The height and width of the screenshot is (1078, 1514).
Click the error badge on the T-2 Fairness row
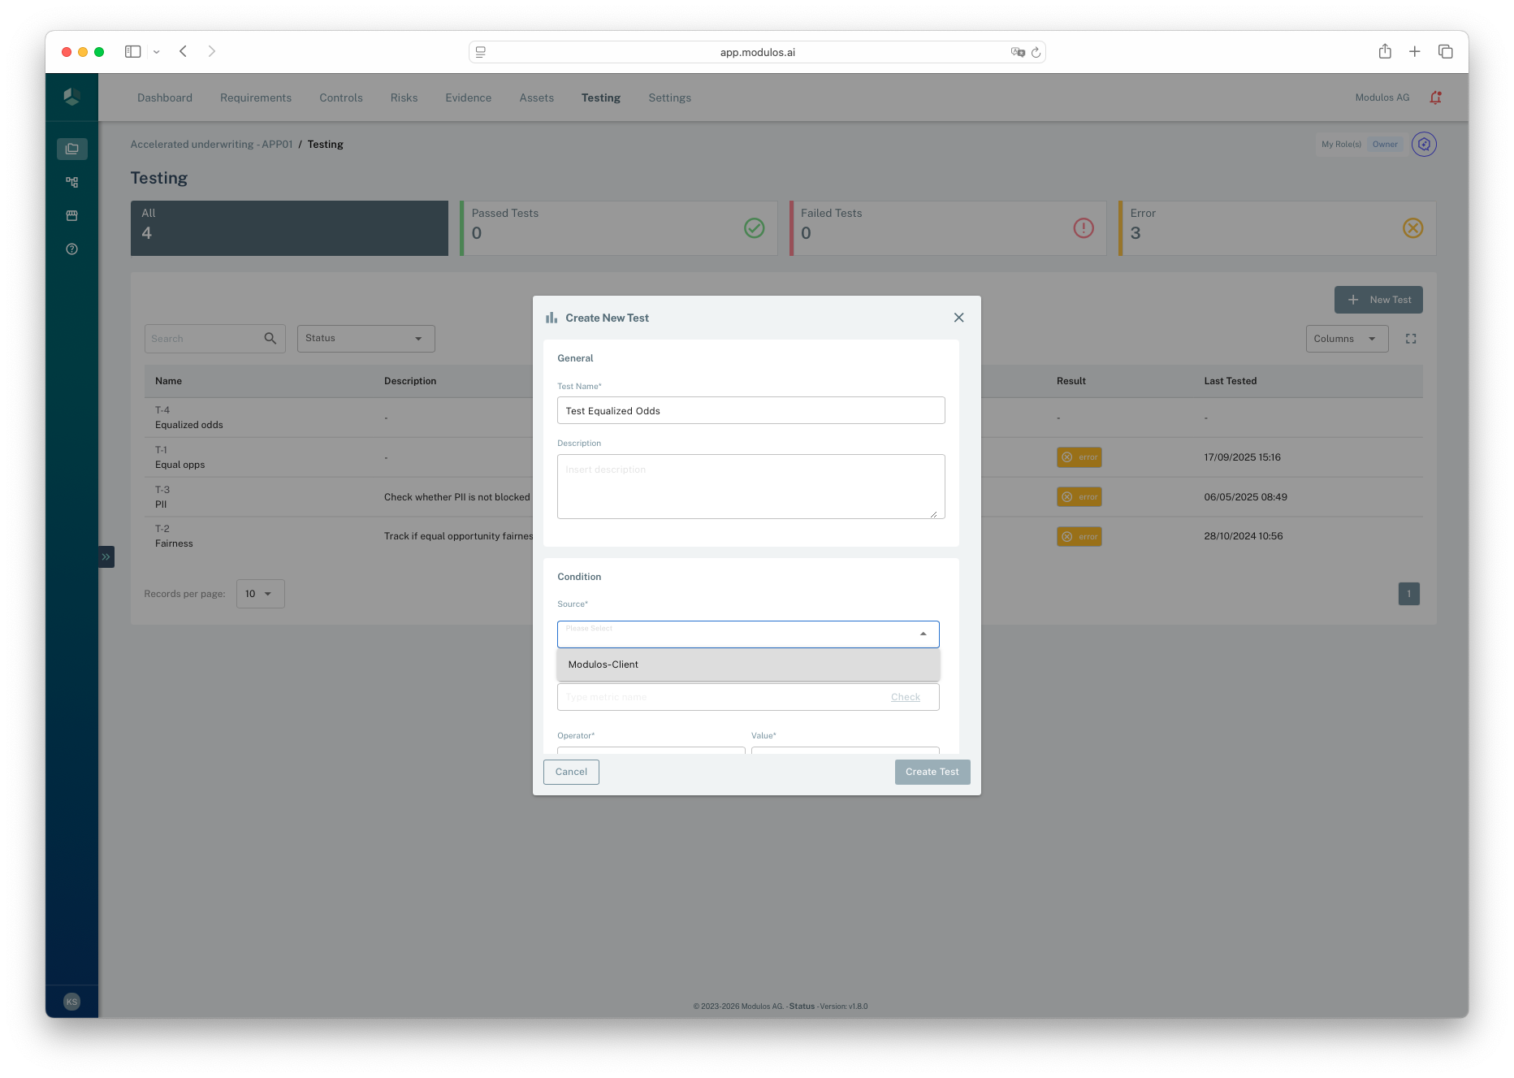point(1079,536)
